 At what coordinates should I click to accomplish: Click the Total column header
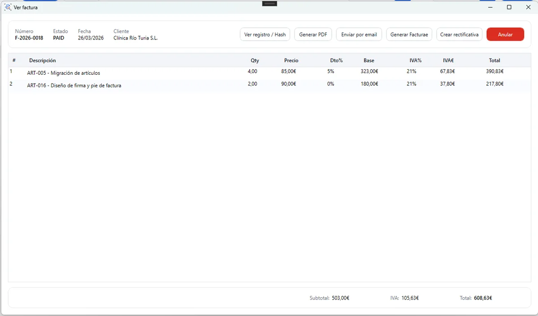(x=495, y=60)
